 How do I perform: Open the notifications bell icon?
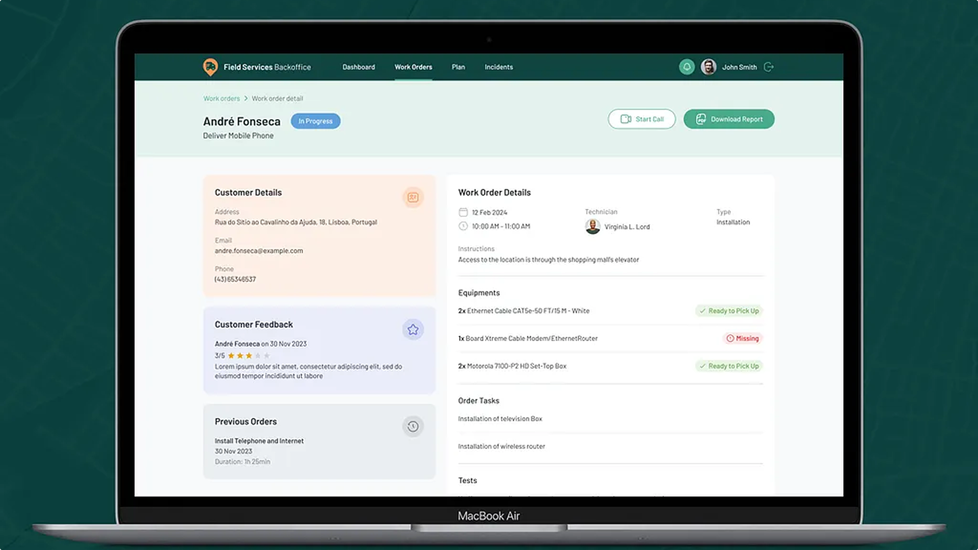687,67
